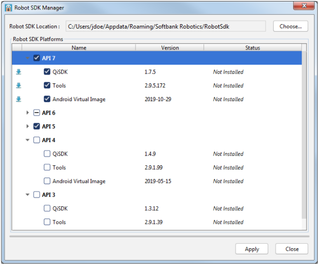Uncheck the API 7 checkbox

(x=36, y=58)
